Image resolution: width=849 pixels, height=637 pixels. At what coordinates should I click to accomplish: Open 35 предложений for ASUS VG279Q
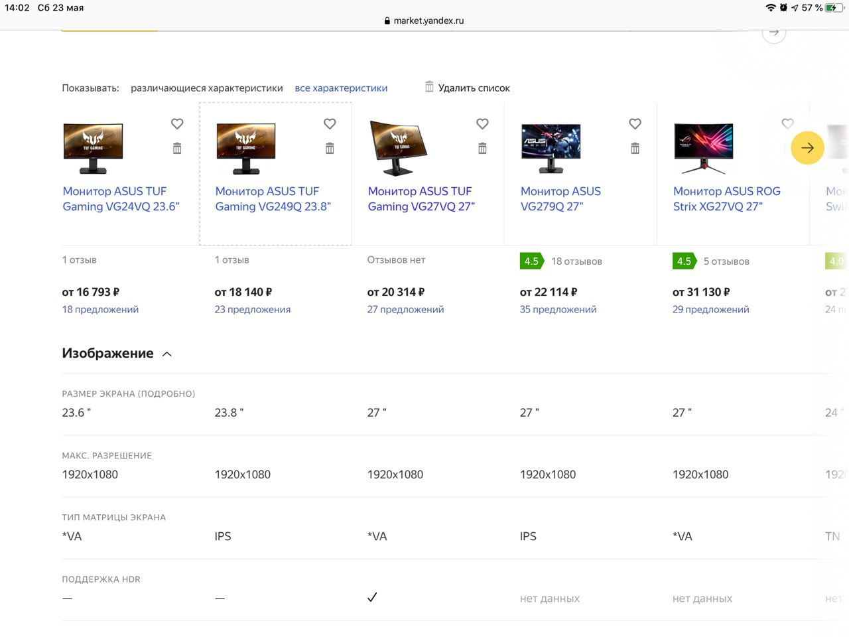pyautogui.click(x=558, y=309)
